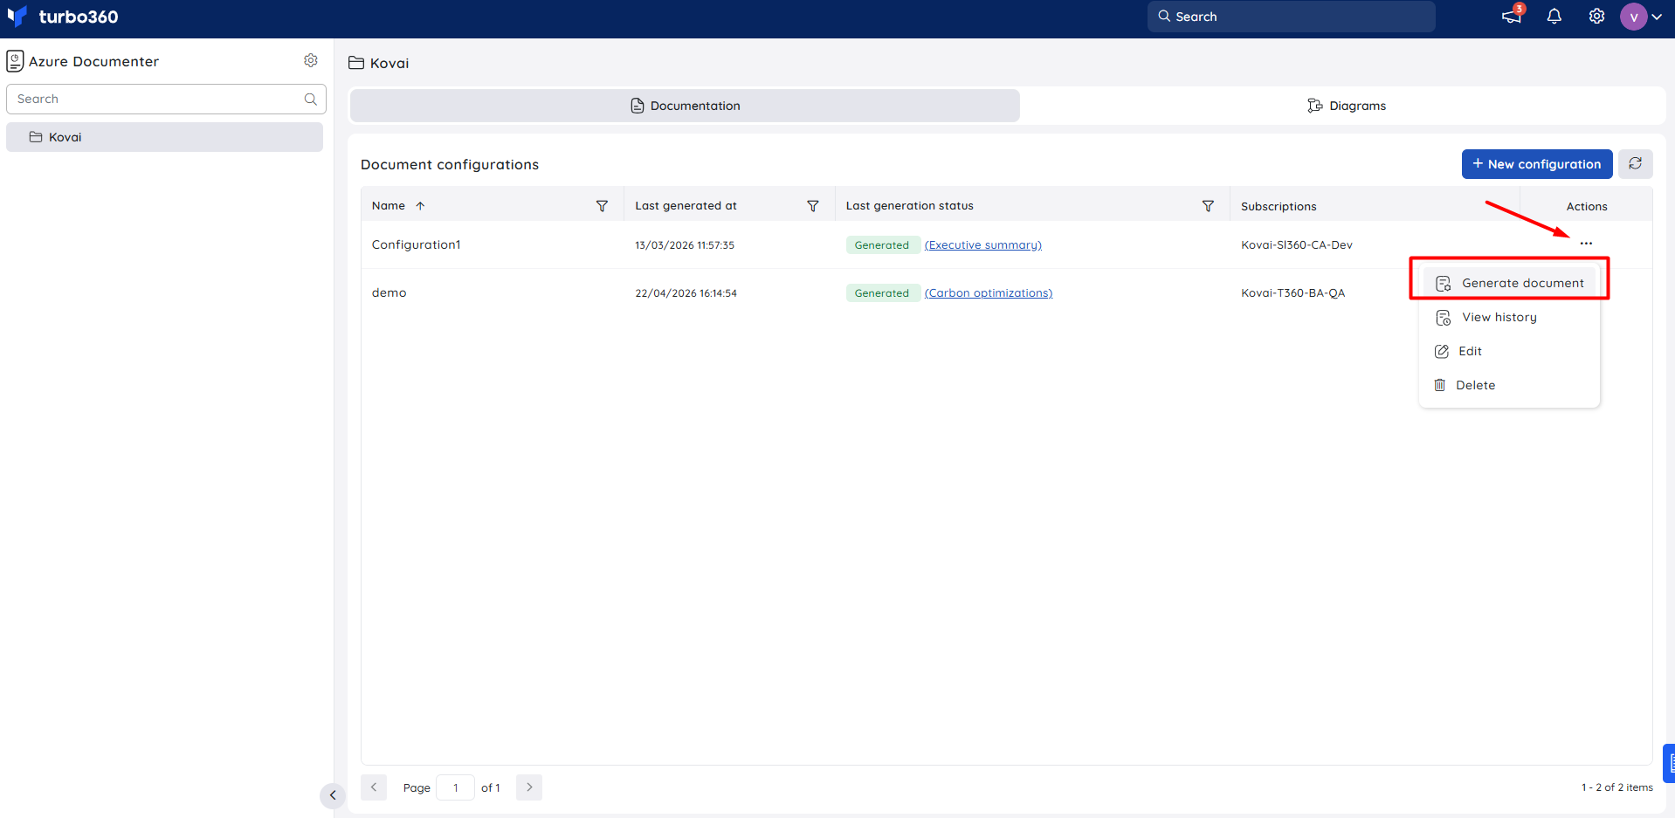Open the Carbon optimizations link
Image resolution: width=1675 pixels, height=818 pixels.
(989, 293)
